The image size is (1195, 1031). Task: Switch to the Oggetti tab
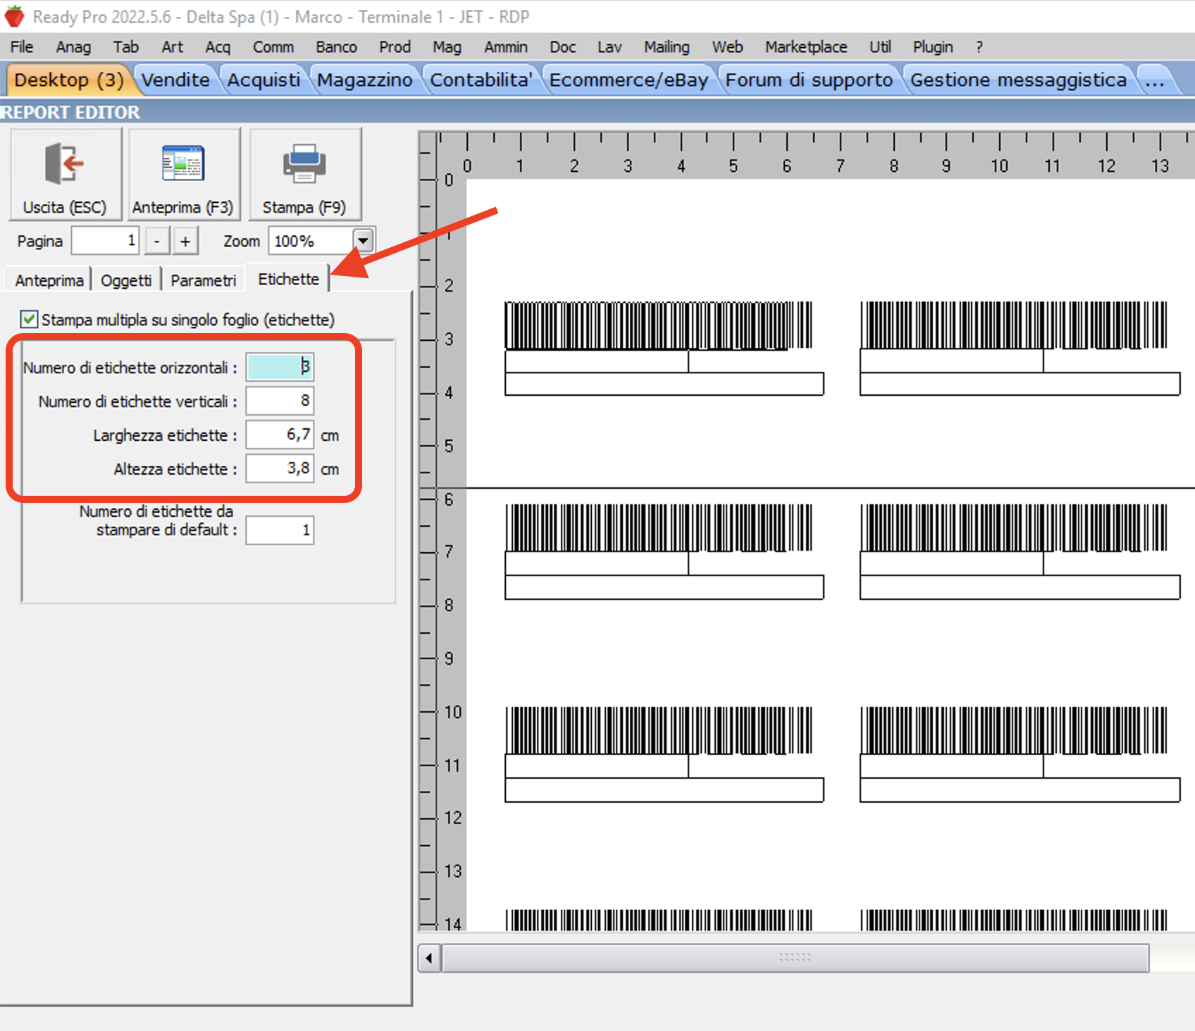126,280
